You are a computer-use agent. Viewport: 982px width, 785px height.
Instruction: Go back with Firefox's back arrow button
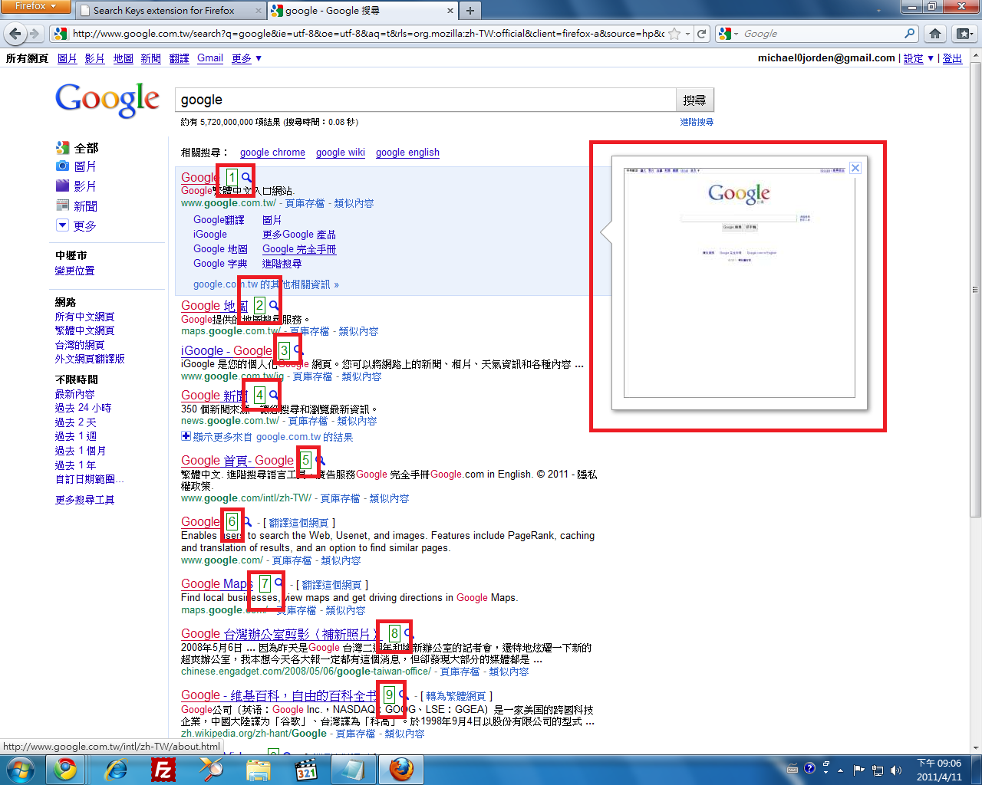coord(15,33)
